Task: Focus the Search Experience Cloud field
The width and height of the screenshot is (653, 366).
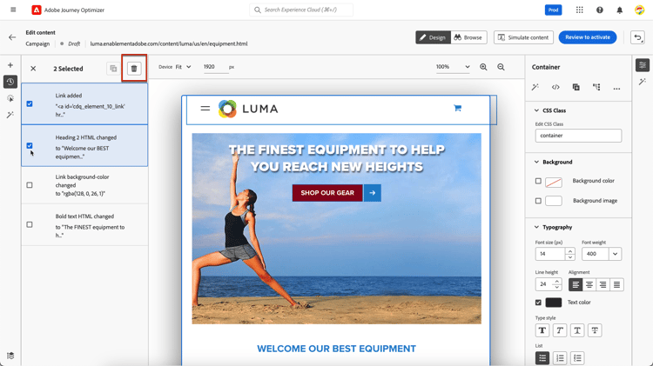Action: tap(301, 10)
